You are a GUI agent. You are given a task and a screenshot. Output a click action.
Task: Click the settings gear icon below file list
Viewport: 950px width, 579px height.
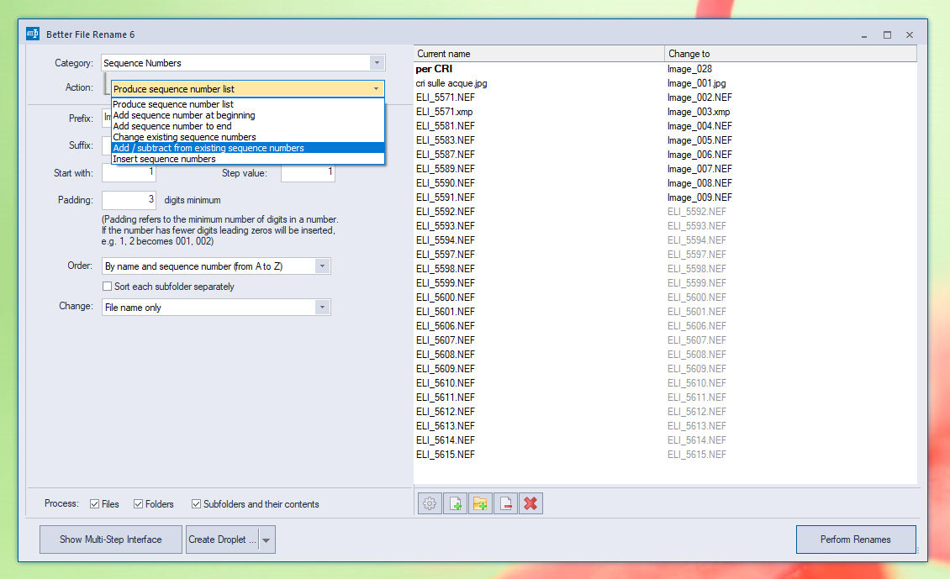pos(430,503)
